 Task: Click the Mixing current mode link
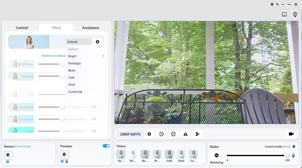pos(286,147)
